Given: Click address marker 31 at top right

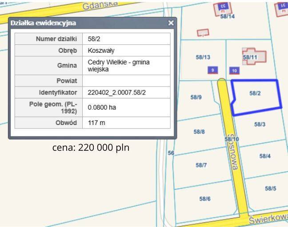Looking at the screenshot, I should 283,6.
